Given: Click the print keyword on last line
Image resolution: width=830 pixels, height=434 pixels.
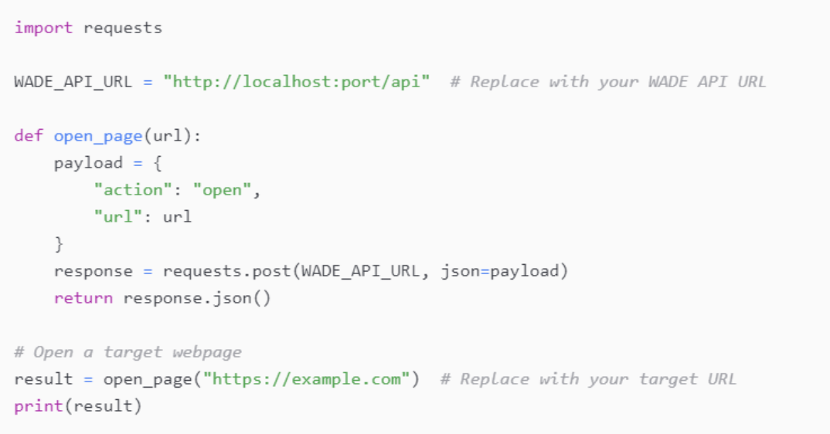Looking at the screenshot, I should point(39,406).
